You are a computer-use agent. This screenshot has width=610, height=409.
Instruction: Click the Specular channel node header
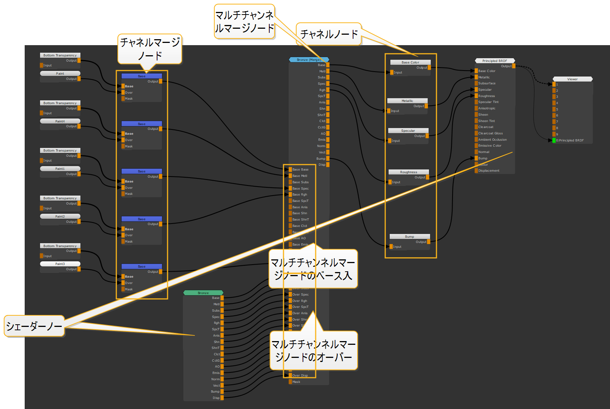(408, 131)
